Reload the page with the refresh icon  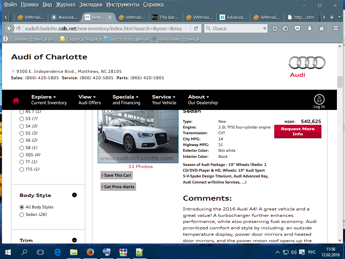point(196,28)
